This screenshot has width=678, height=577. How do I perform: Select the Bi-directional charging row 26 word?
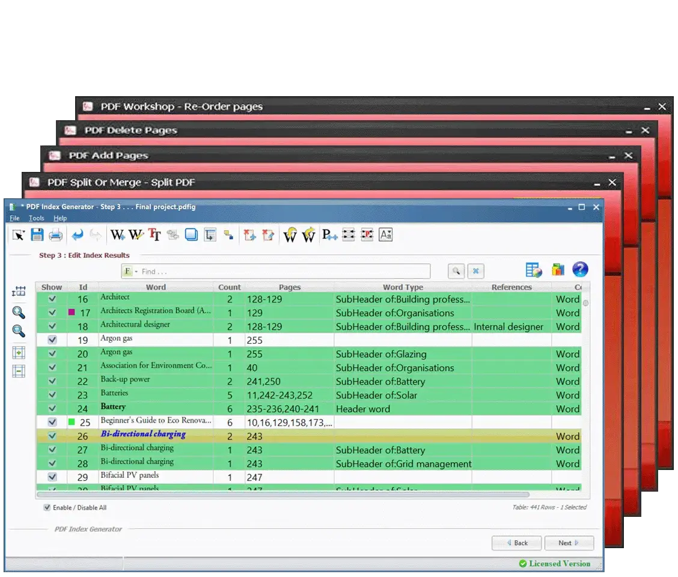click(143, 434)
